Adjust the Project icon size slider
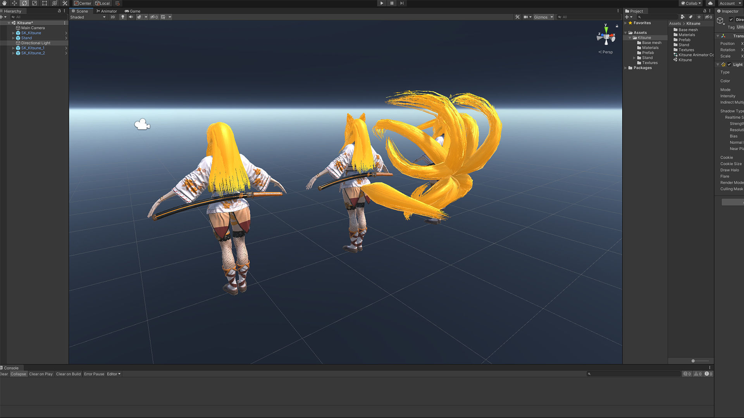Screen dimensions: 744x418 (x=700, y=361)
